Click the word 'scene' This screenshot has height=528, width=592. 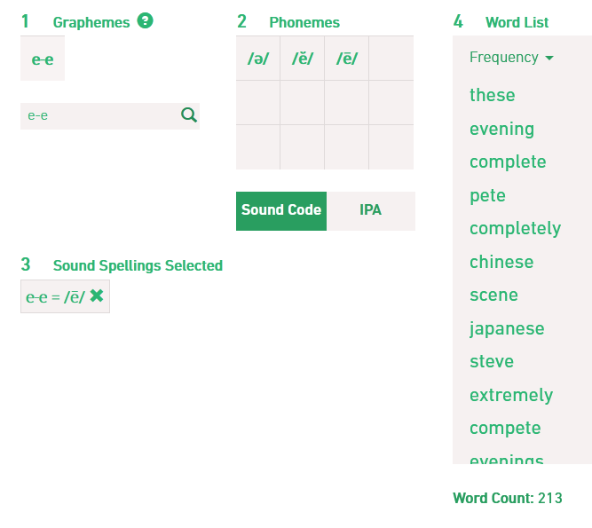[493, 295]
